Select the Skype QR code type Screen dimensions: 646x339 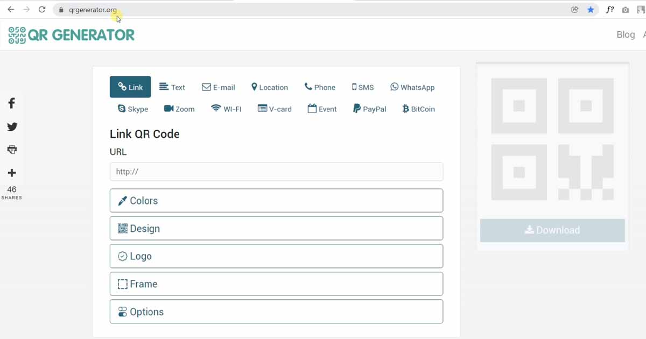click(132, 109)
